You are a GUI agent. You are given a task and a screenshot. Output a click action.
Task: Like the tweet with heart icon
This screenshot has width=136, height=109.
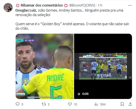pyautogui.click(x=70, y=104)
